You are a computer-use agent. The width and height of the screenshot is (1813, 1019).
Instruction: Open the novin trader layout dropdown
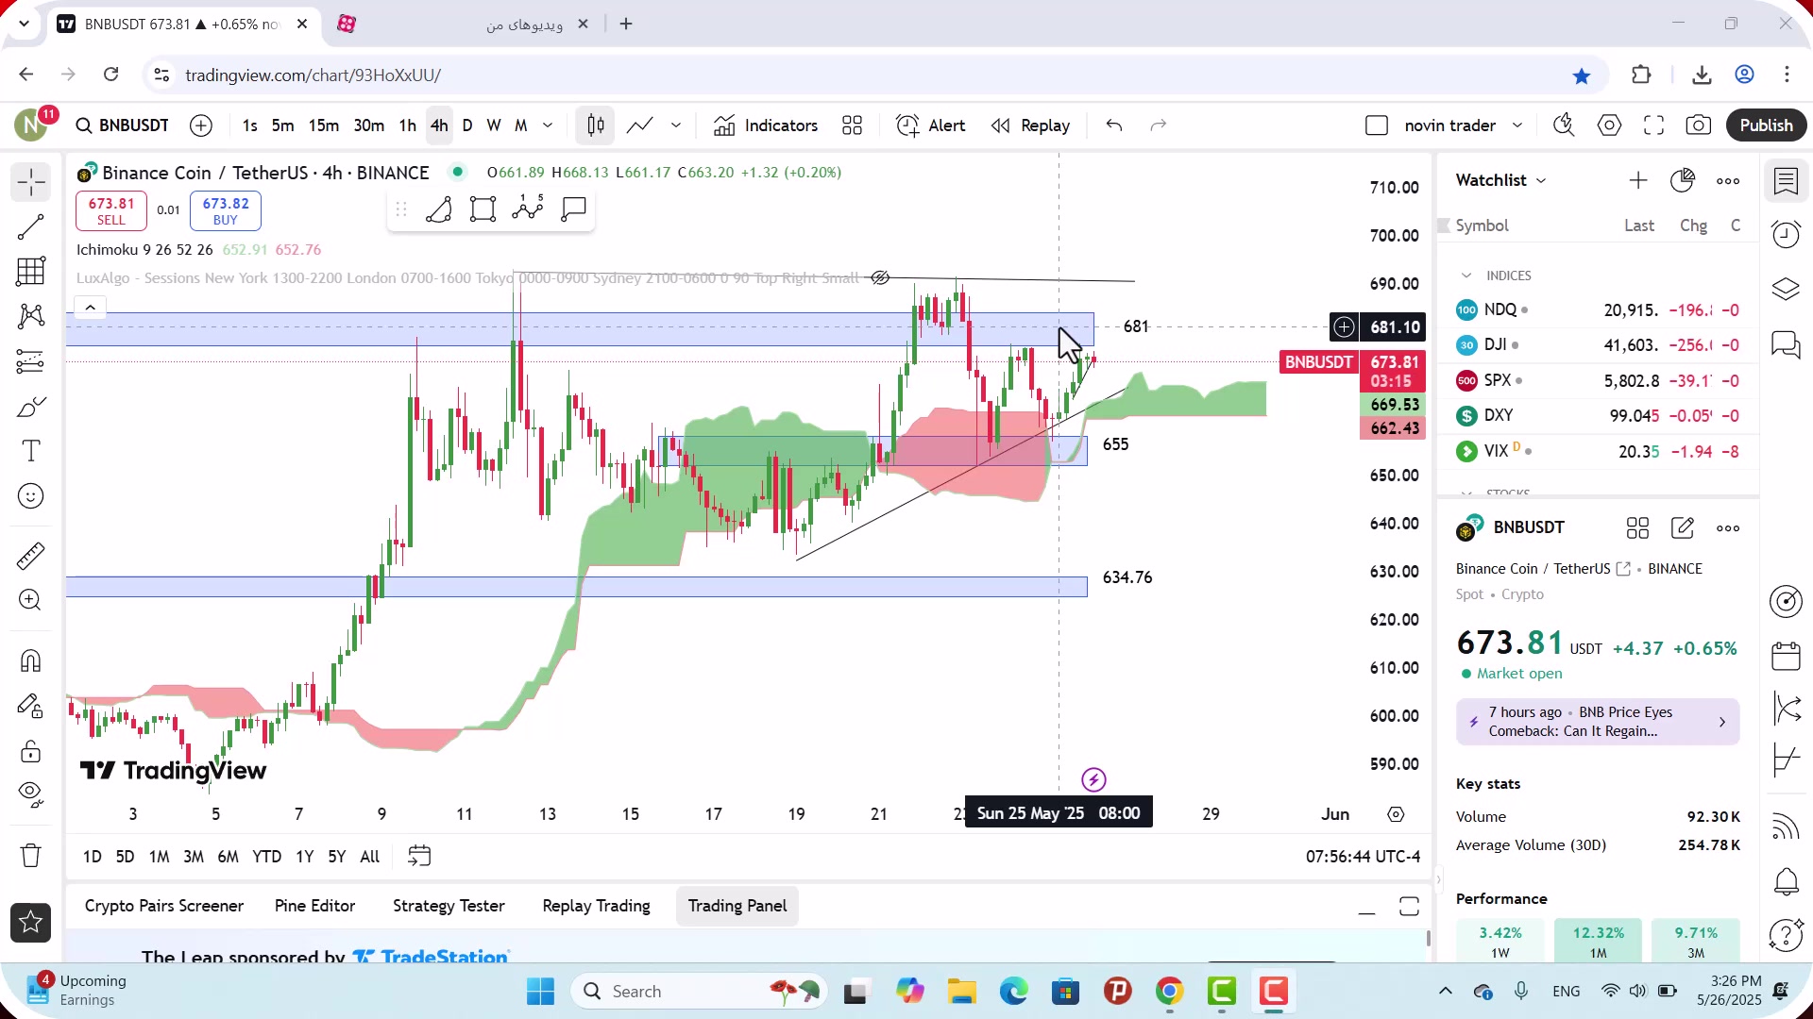pos(1517,125)
